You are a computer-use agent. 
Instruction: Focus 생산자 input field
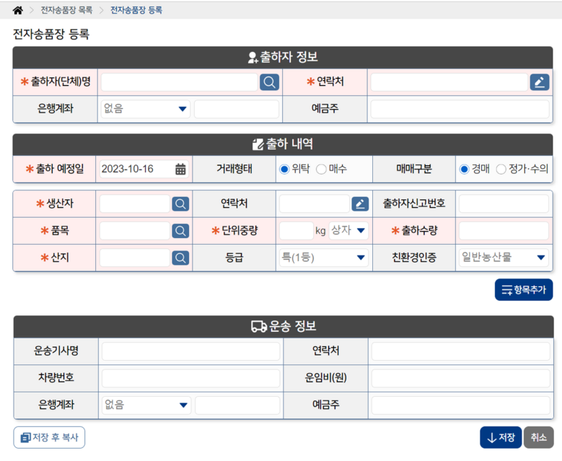pyautogui.click(x=135, y=204)
